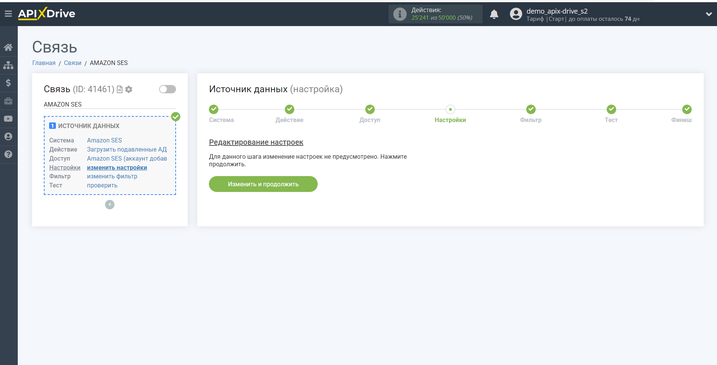Screen dimensions: 717x365
Task: Click the ИСТОЧНИК ДАННЫХ block header
Action: point(89,126)
